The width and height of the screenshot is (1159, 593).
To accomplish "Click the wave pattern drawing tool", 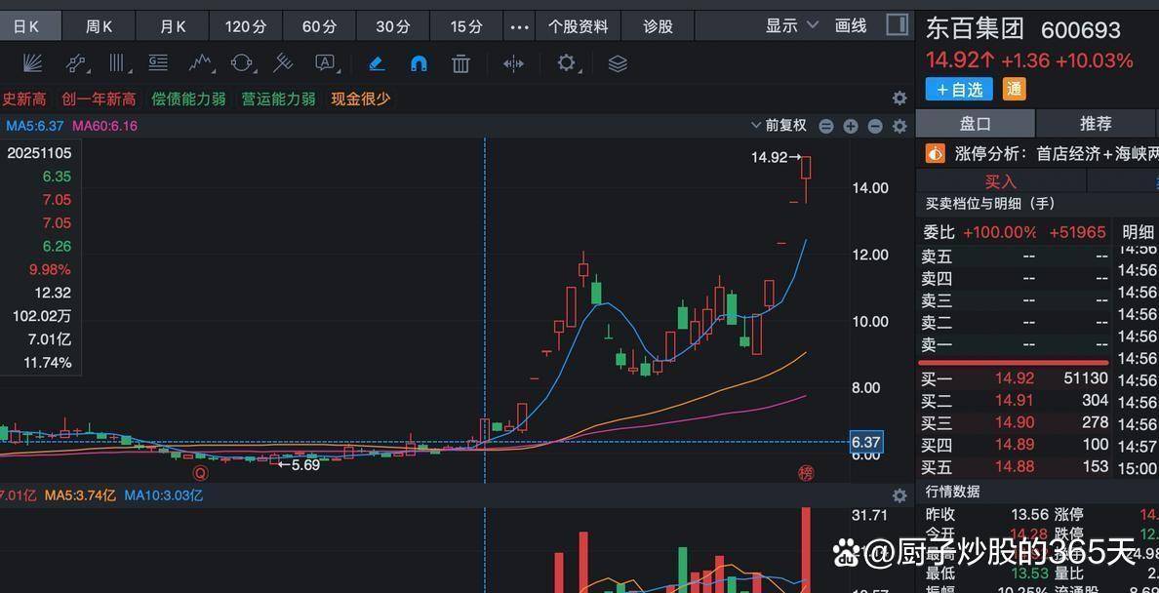I will click(200, 62).
